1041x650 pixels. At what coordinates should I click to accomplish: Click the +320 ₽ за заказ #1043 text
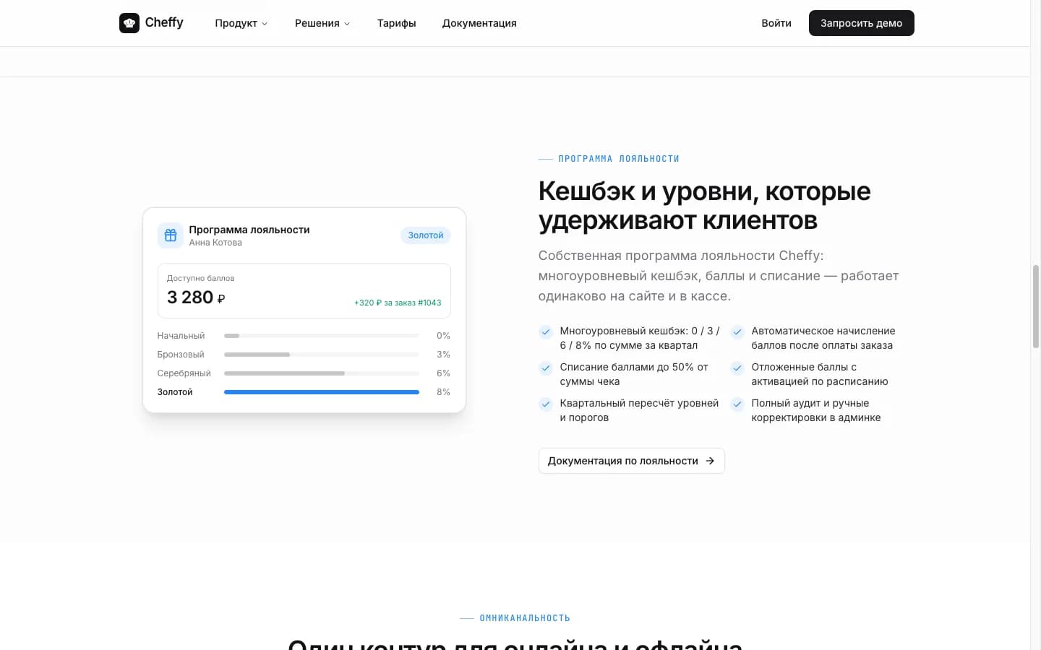(398, 303)
